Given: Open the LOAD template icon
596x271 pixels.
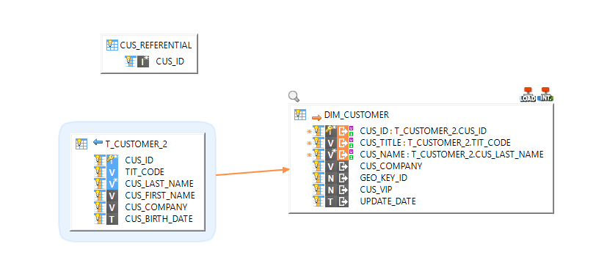Looking at the screenshot, I should [x=528, y=94].
